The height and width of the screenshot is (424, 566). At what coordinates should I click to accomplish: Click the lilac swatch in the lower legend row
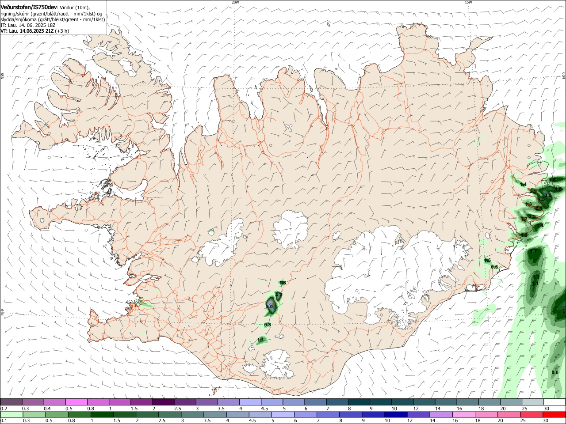coord(441,415)
